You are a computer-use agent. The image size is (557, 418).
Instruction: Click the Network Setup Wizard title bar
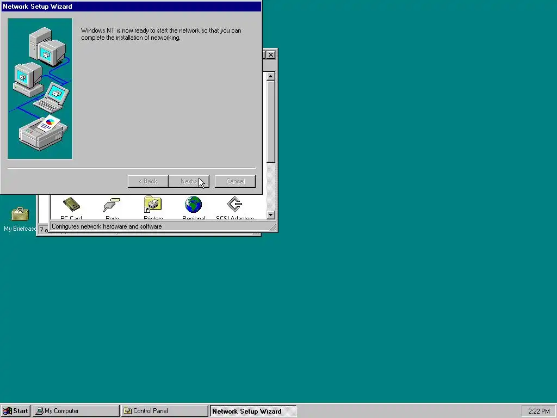click(131, 7)
